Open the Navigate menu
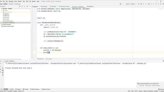 (x=11, y=1)
